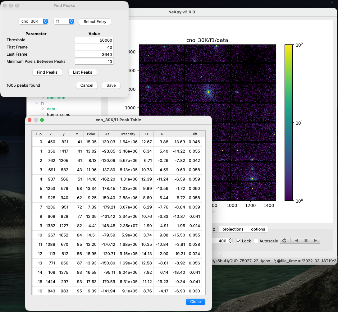Close the Peak Table with Close button
The height and width of the screenshot is (312, 338).
pos(195,301)
